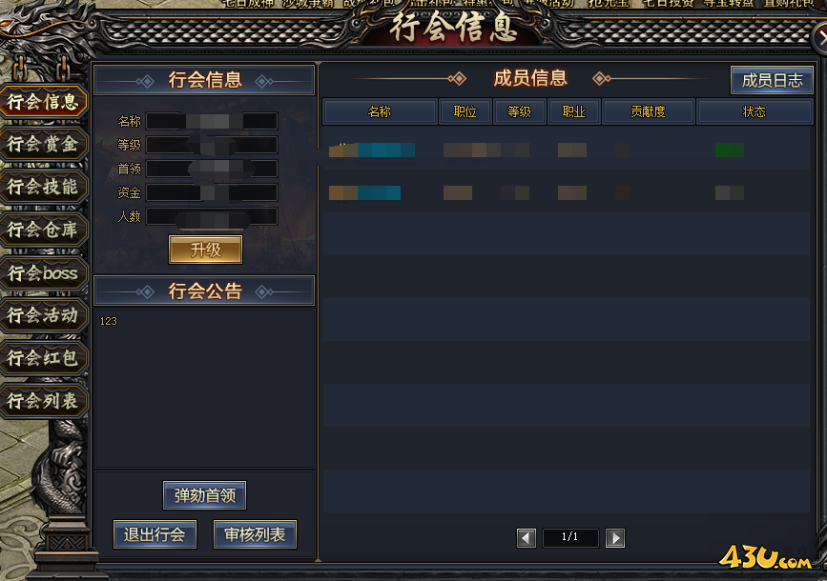
Task: Switch to the 行会技能 tab
Action: tap(44, 187)
